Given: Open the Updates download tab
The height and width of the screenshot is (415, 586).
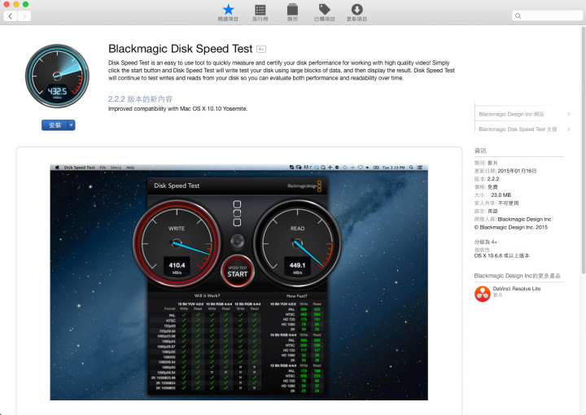Looking at the screenshot, I should click(x=357, y=12).
